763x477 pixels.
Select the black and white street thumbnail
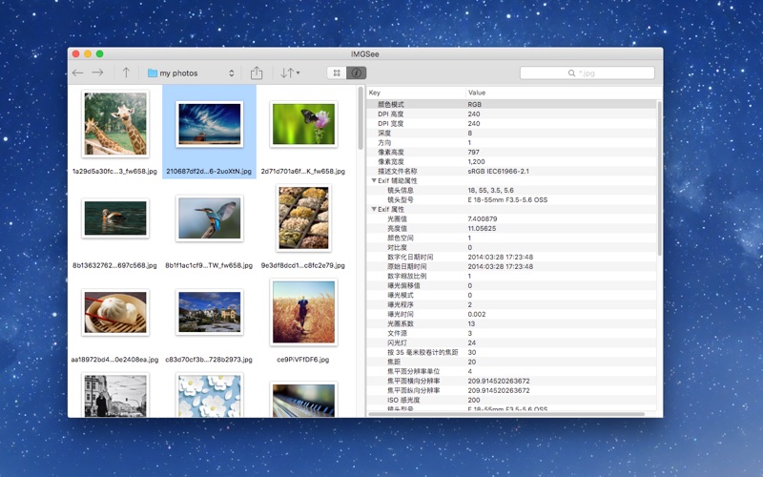[115, 395]
